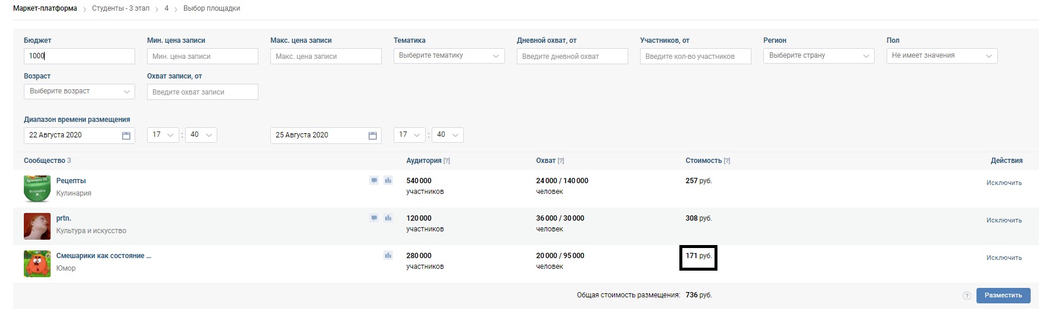Focus the Участников, от input
This screenshot has height=320, width=1039.
[695, 56]
